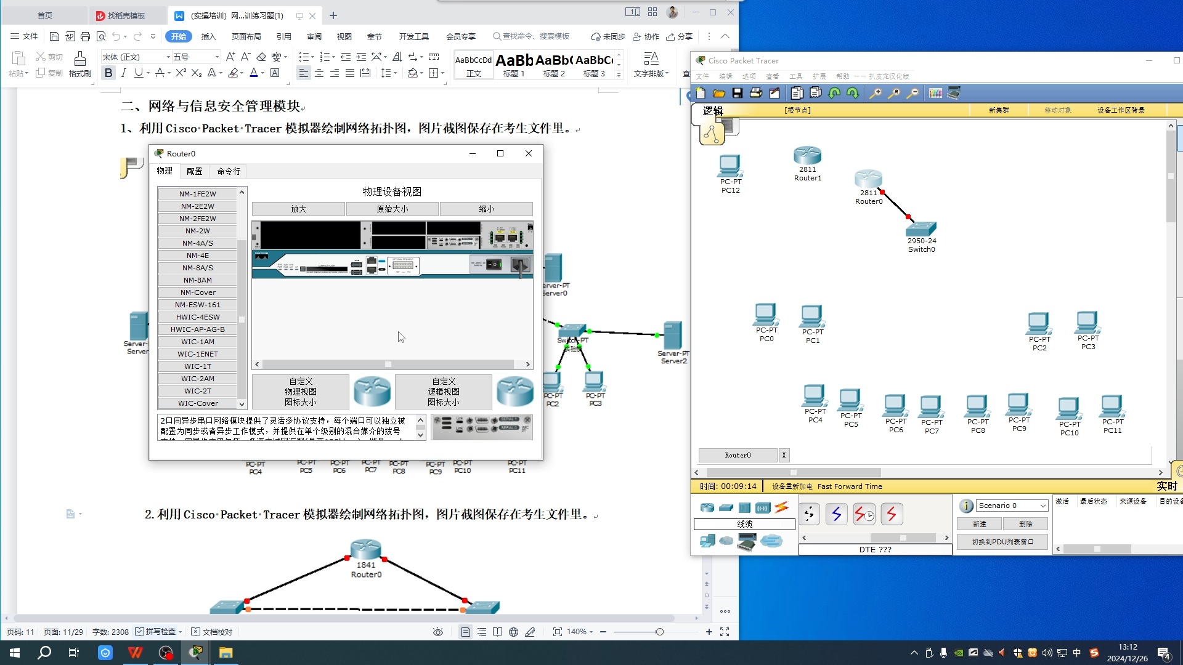Open the zoom 140% dropdown
Viewport: 1183px width, 665px height.
coord(591,632)
